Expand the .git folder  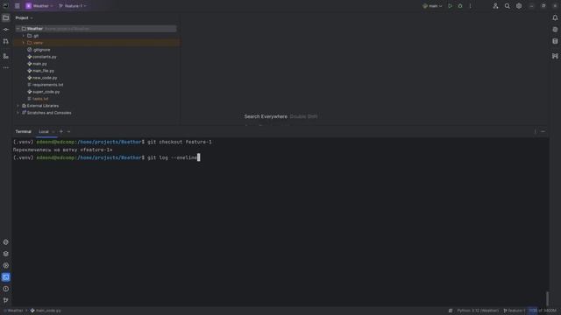(24, 36)
